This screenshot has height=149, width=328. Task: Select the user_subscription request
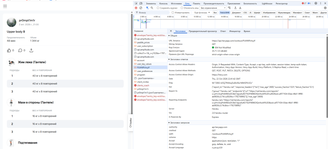coord(151,46)
